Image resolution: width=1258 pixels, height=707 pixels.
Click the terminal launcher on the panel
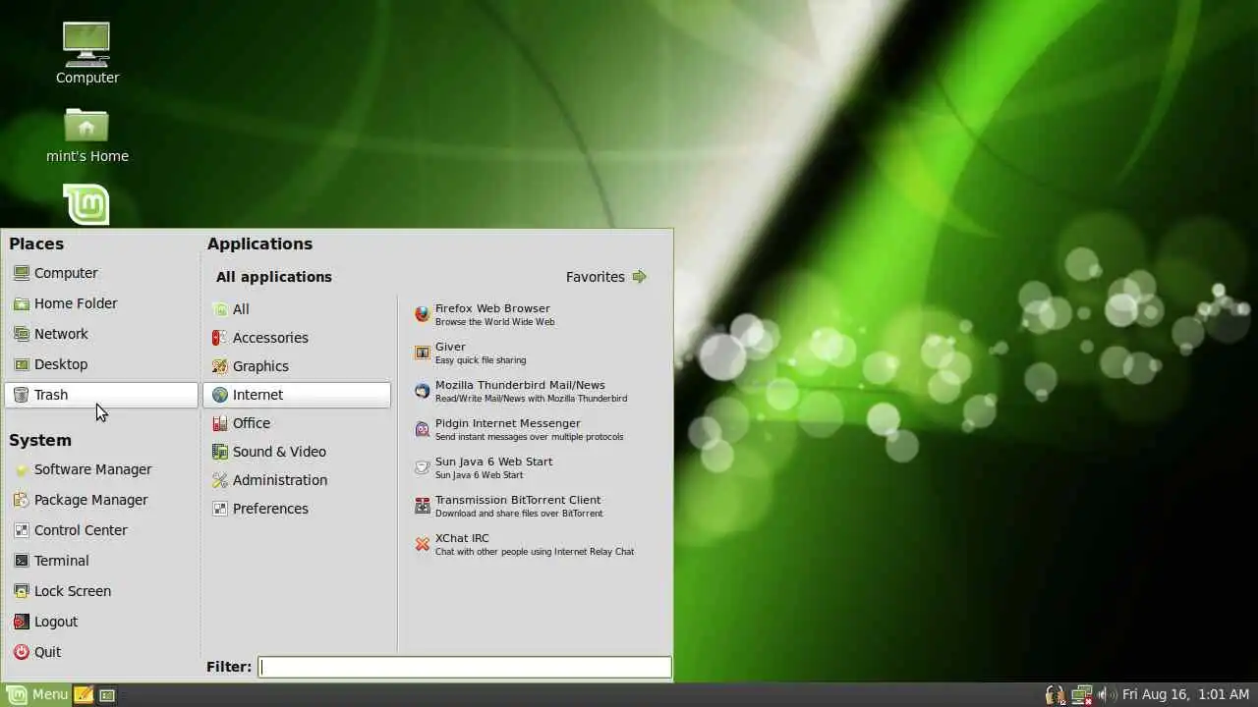tap(107, 695)
